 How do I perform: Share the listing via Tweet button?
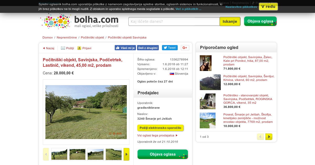tap(170, 48)
